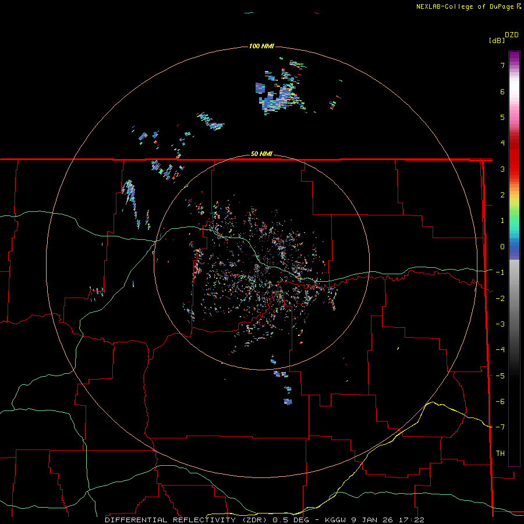
Task: Click the 3 value on the dB scale
Action: click(x=502, y=169)
